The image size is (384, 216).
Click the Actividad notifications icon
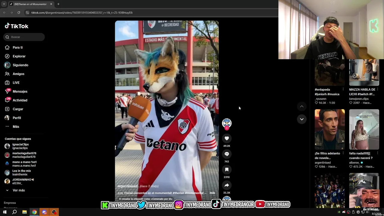(7, 100)
